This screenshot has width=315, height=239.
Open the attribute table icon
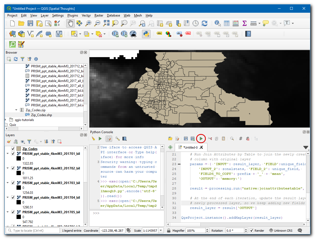pyautogui.click(x=226, y=23)
